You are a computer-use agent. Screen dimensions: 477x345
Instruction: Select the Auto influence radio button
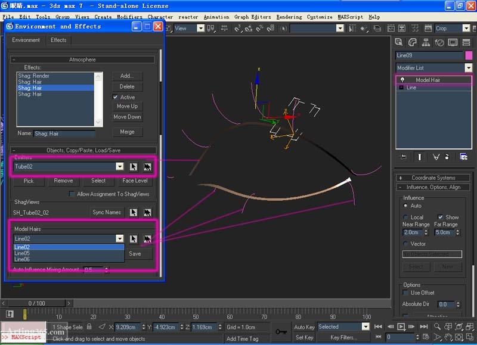[x=405, y=206]
